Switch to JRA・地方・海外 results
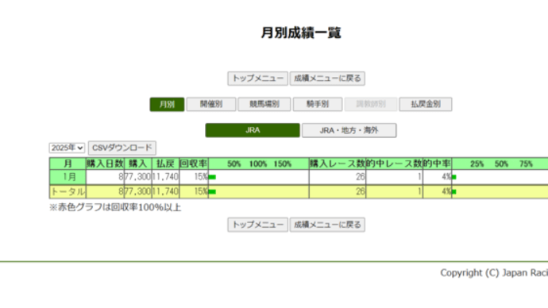This screenshot has height=308, width=548. tap(349, 130)
